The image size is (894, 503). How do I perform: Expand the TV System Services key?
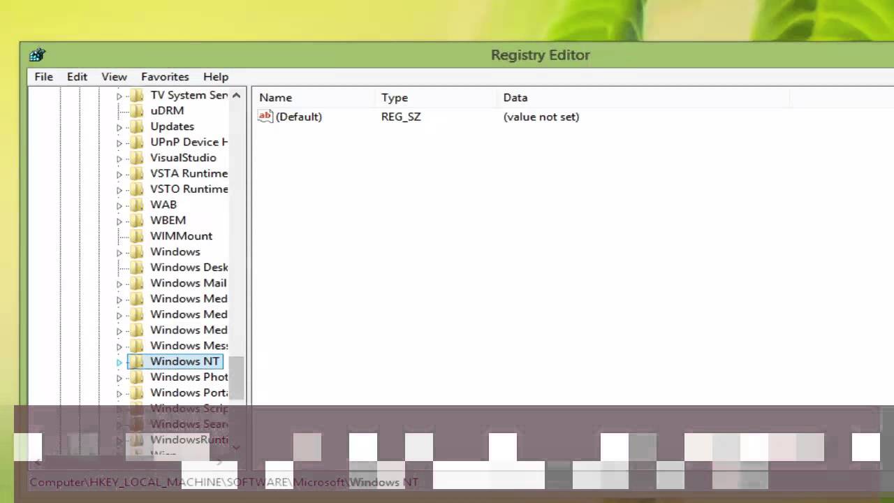click(x=119, y=96)
